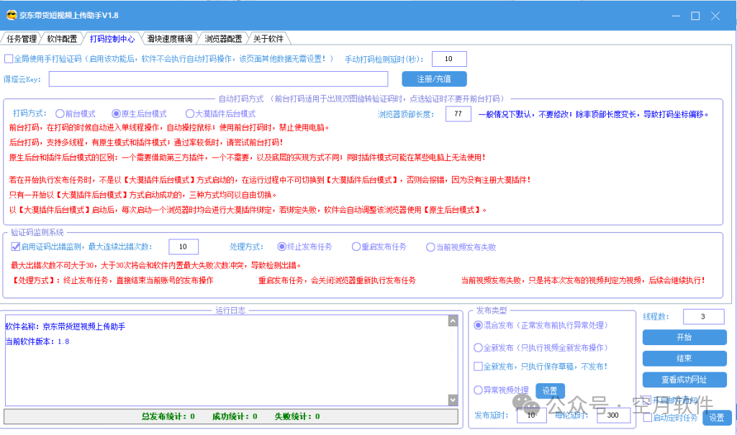Enable 自动定时任务 checkbox
Image resolution: width=737 pixels, height=435 pixels.
point(647,418)
